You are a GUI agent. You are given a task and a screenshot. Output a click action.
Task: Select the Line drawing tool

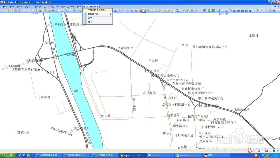pos(223,11)
